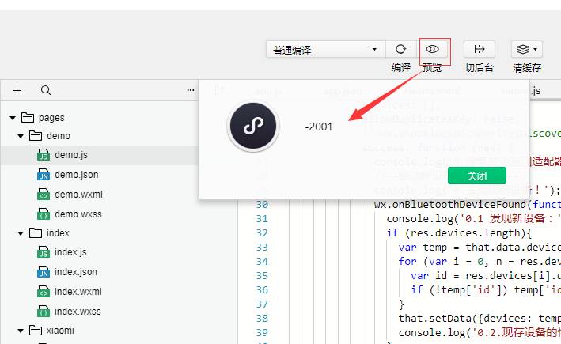Click the green 关闭 button in the dialog
Screen dimensions: 561x344
[477, 176]
